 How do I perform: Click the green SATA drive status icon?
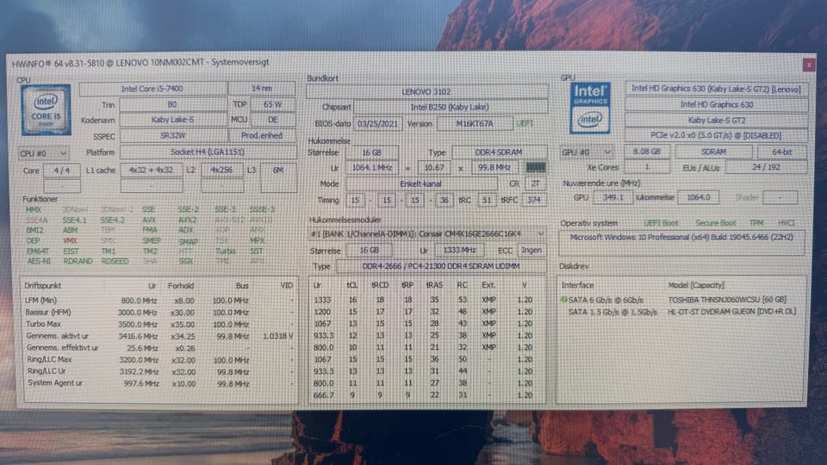coord(563,300)
